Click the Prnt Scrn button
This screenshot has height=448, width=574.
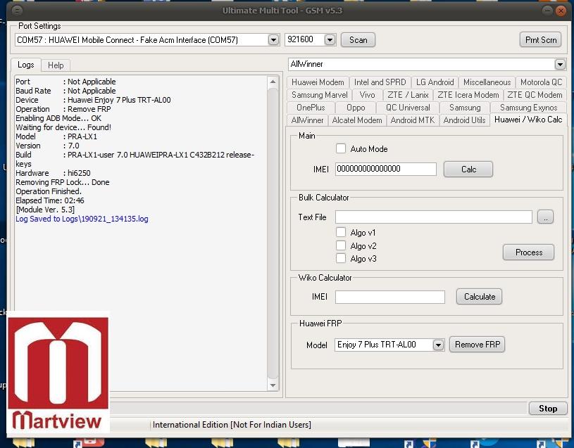click(x=541, y=40)
